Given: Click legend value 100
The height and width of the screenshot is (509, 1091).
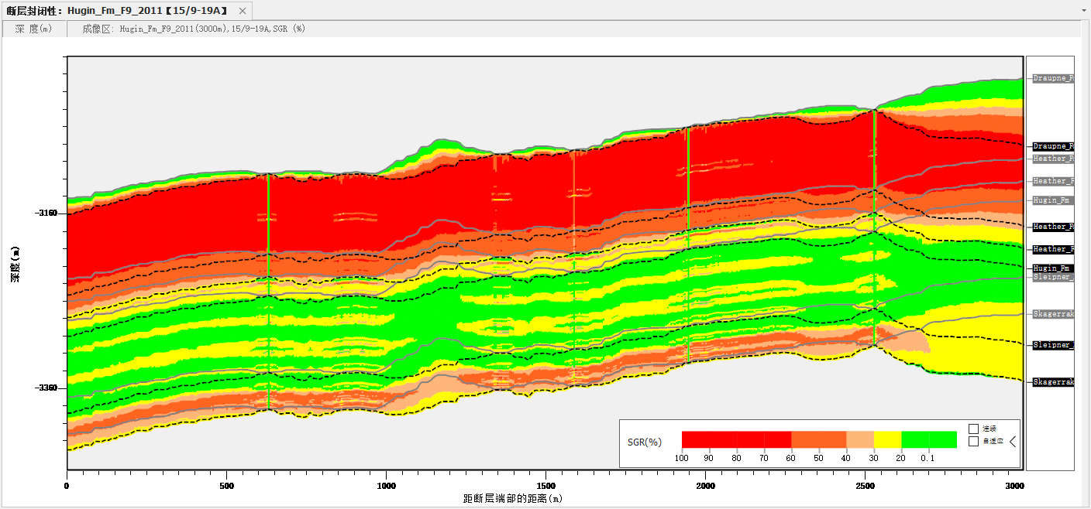Looking at the screenshot, I should pos(682,458).
